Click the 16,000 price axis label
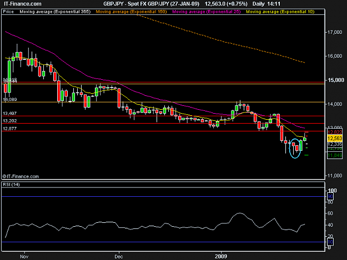This screenshot has height=260, width=347. 335,56
